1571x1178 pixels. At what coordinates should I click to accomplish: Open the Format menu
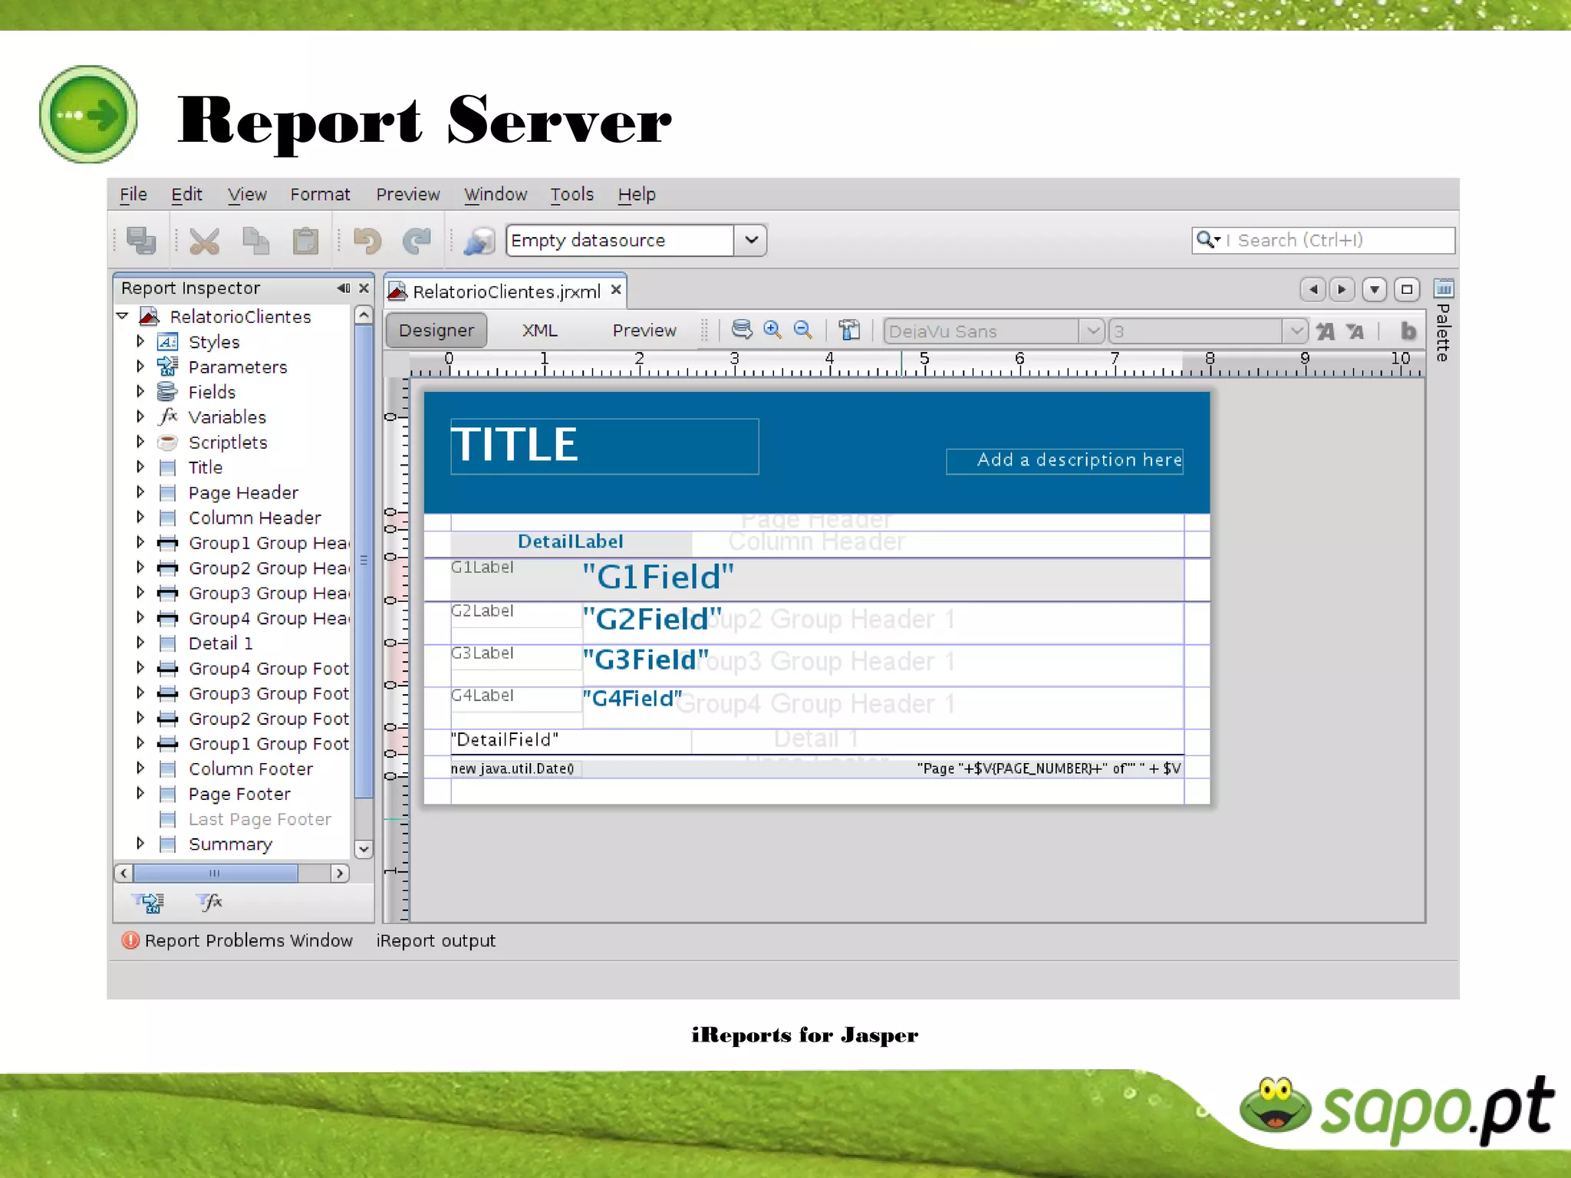point(320,194)
